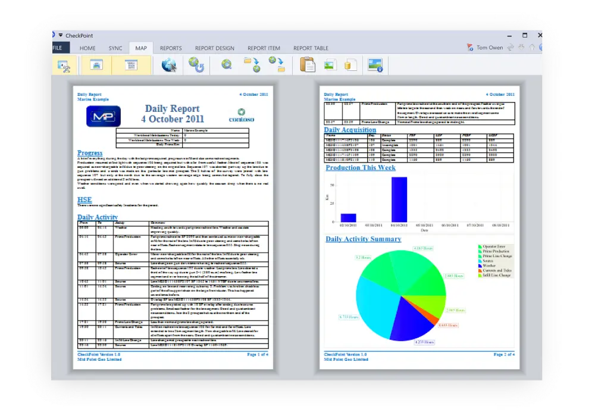Click the Tom Owen user name
This screenshot has width=595, height=412.
point(490,48)
